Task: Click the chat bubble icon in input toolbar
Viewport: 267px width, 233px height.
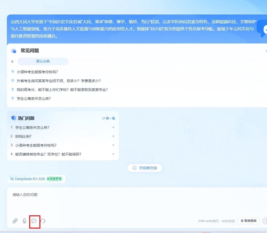Action: [34, 221]
